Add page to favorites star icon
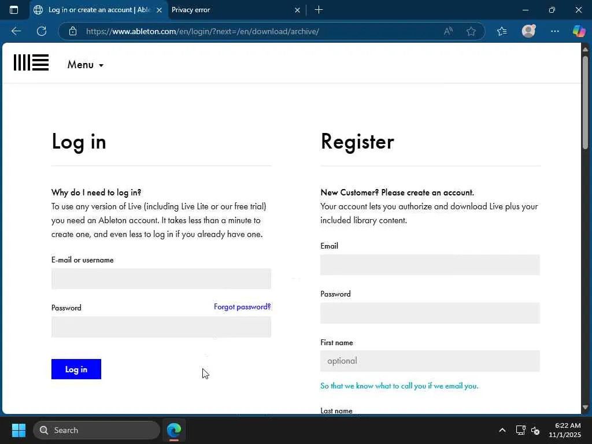The height and width of the screenshot is (444, 592). pyautogui.click(x=471, y=31)
